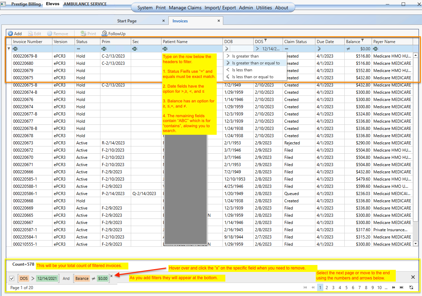Select "Is greater than or equal to" option

[256, 63]
